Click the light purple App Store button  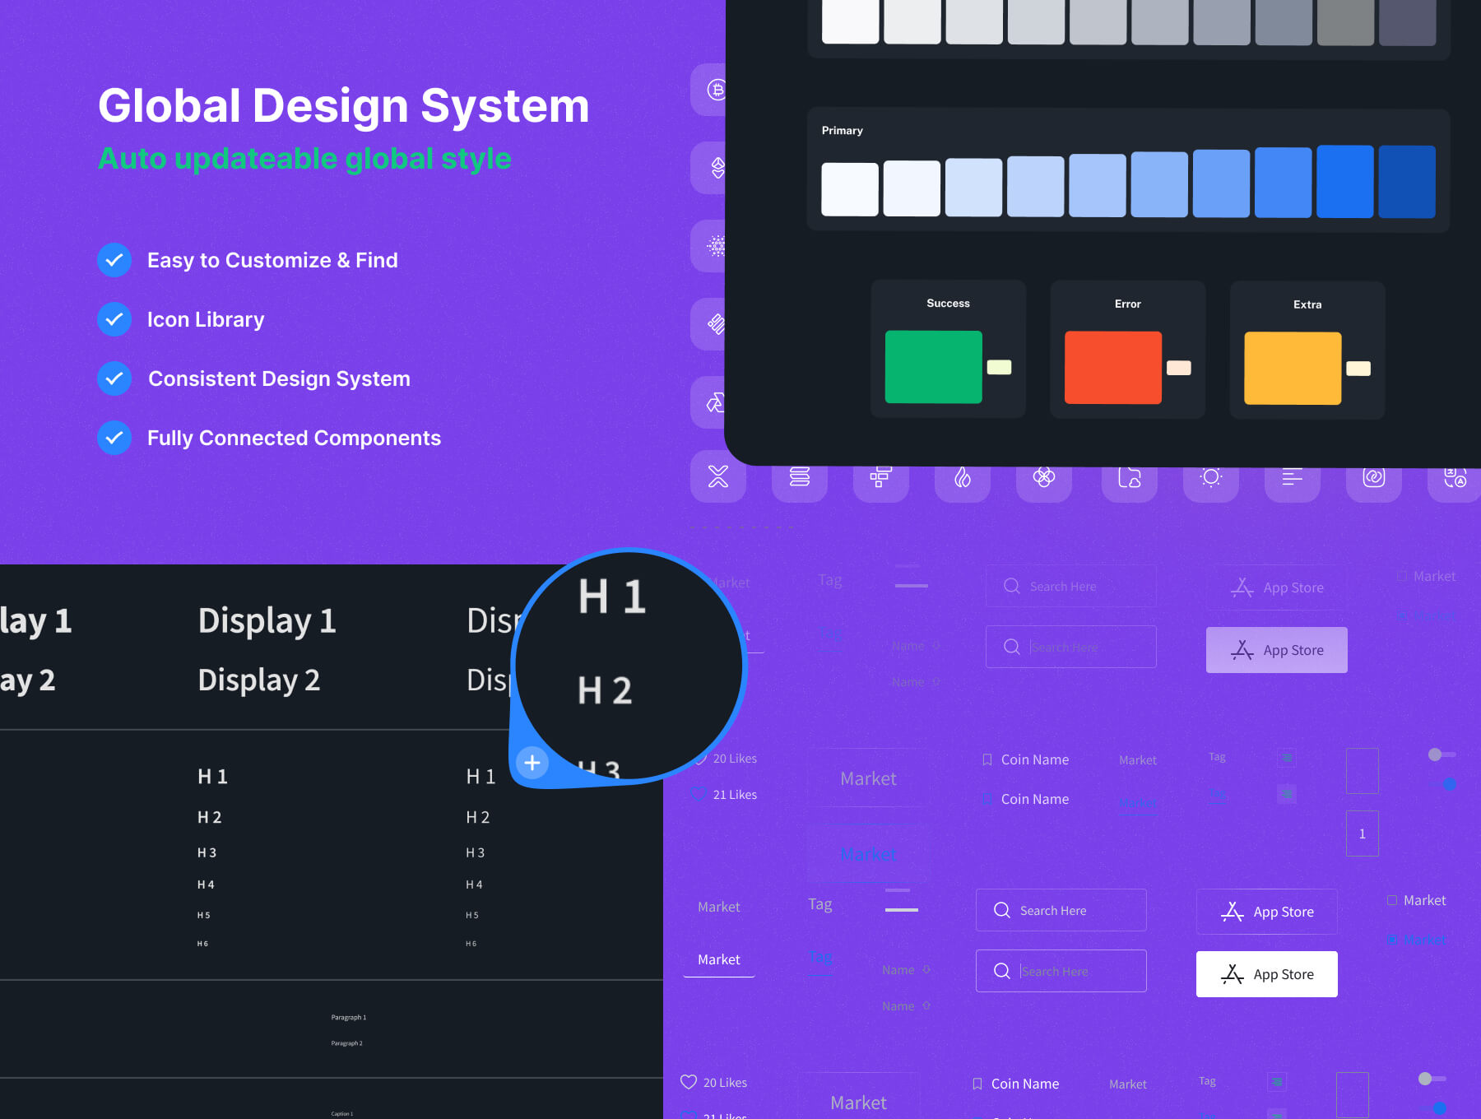point(1276,650)
